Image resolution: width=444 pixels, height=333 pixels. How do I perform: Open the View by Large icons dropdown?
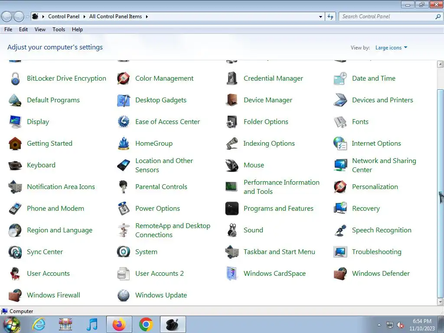pyautogui.click(x=391, y=48)
